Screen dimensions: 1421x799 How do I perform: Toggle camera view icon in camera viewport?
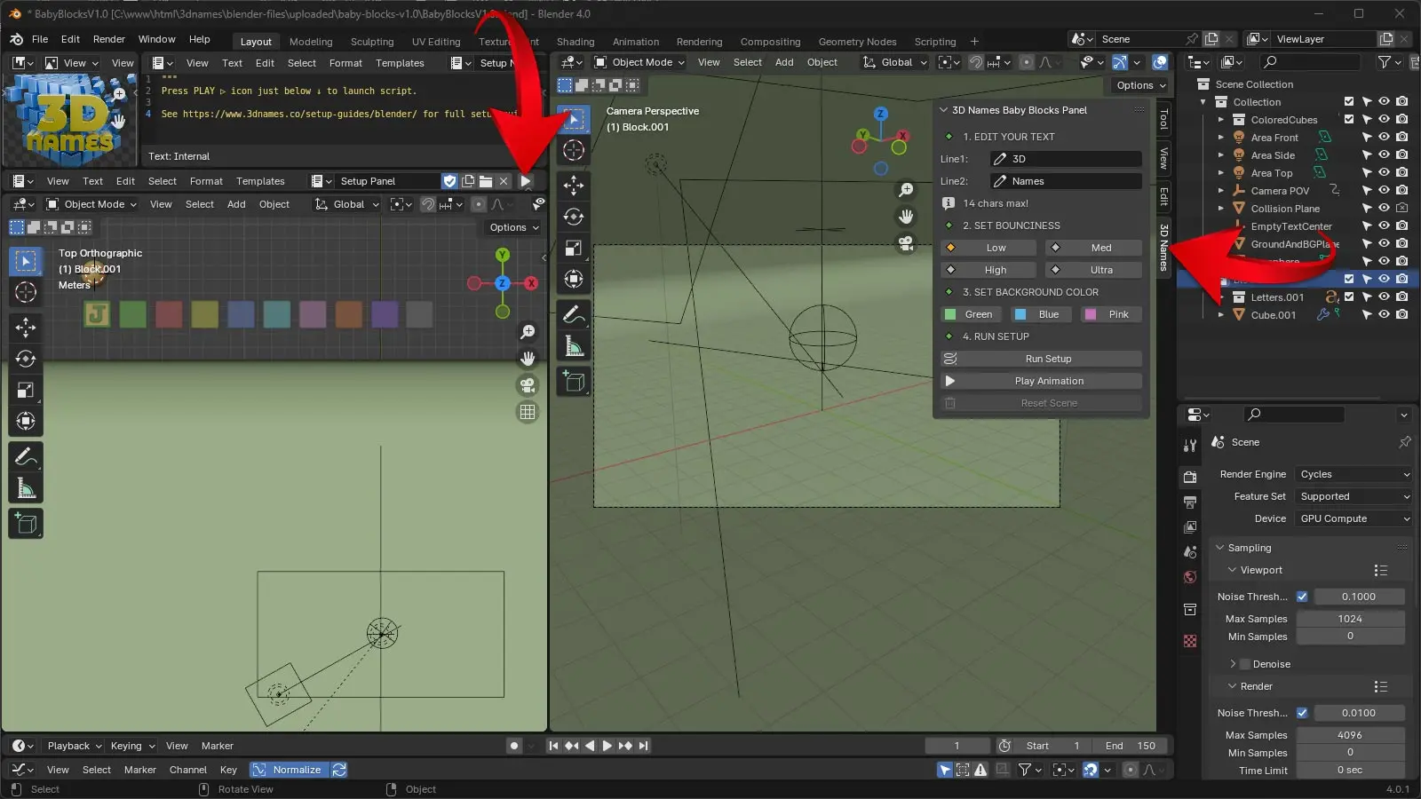click(906, 244)
